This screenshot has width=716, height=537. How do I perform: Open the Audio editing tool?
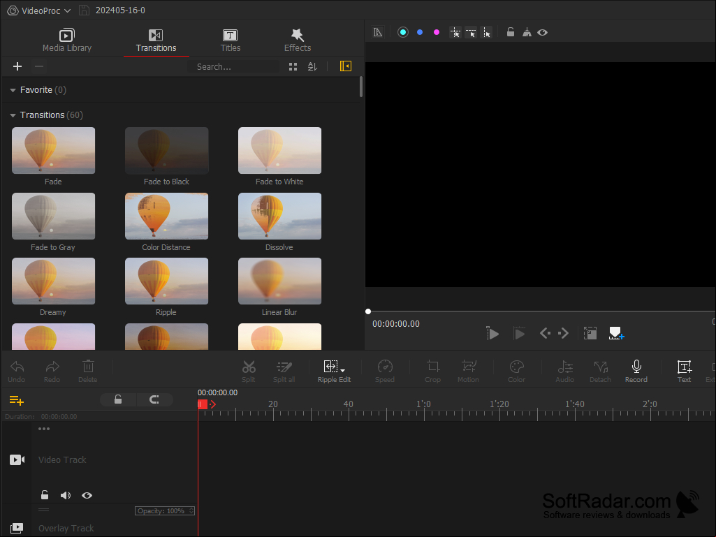565,372
